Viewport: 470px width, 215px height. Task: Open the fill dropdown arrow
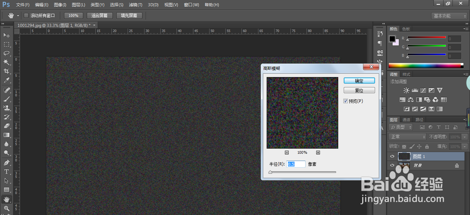tap(465, 147)
